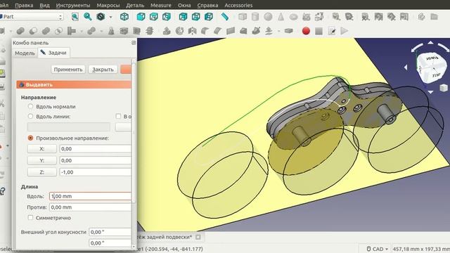The image size is (450, 253).
Task: Create a Sphere primitive
Action: (268, 17)
